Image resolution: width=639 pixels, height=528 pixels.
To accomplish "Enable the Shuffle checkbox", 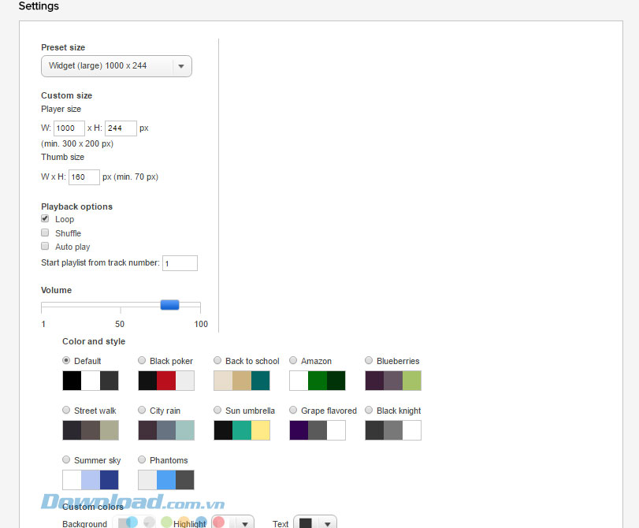I will point(46,233).
